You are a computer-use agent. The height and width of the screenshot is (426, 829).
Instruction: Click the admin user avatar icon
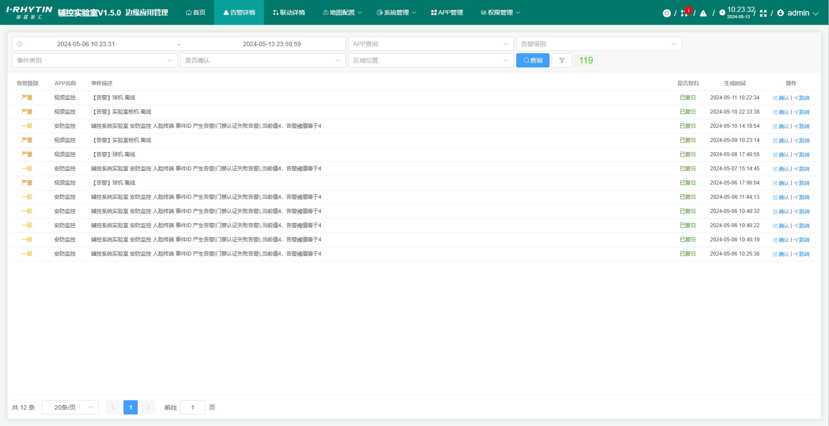point(781,13)
